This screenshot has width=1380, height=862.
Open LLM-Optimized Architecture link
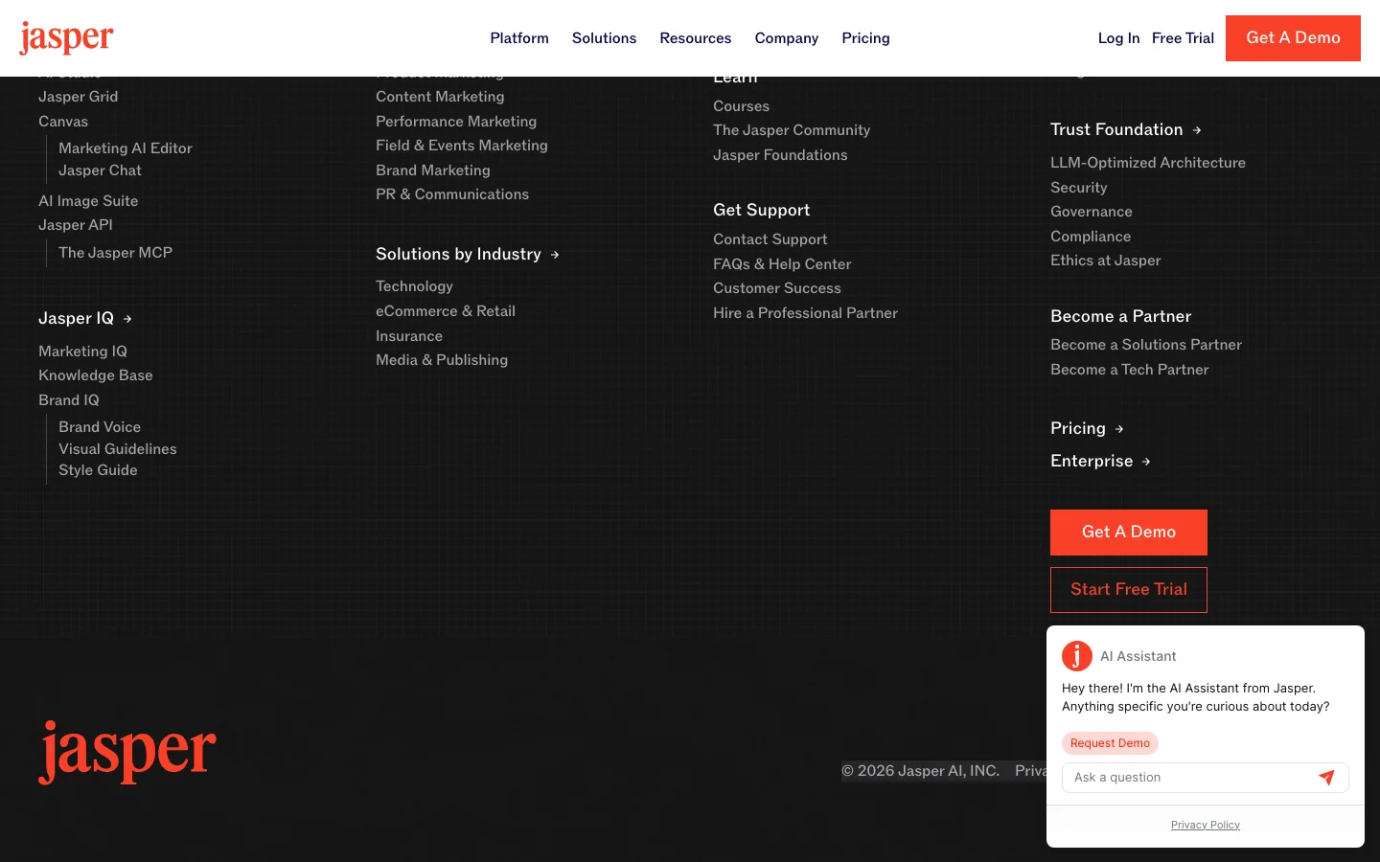pos(1148,163)
